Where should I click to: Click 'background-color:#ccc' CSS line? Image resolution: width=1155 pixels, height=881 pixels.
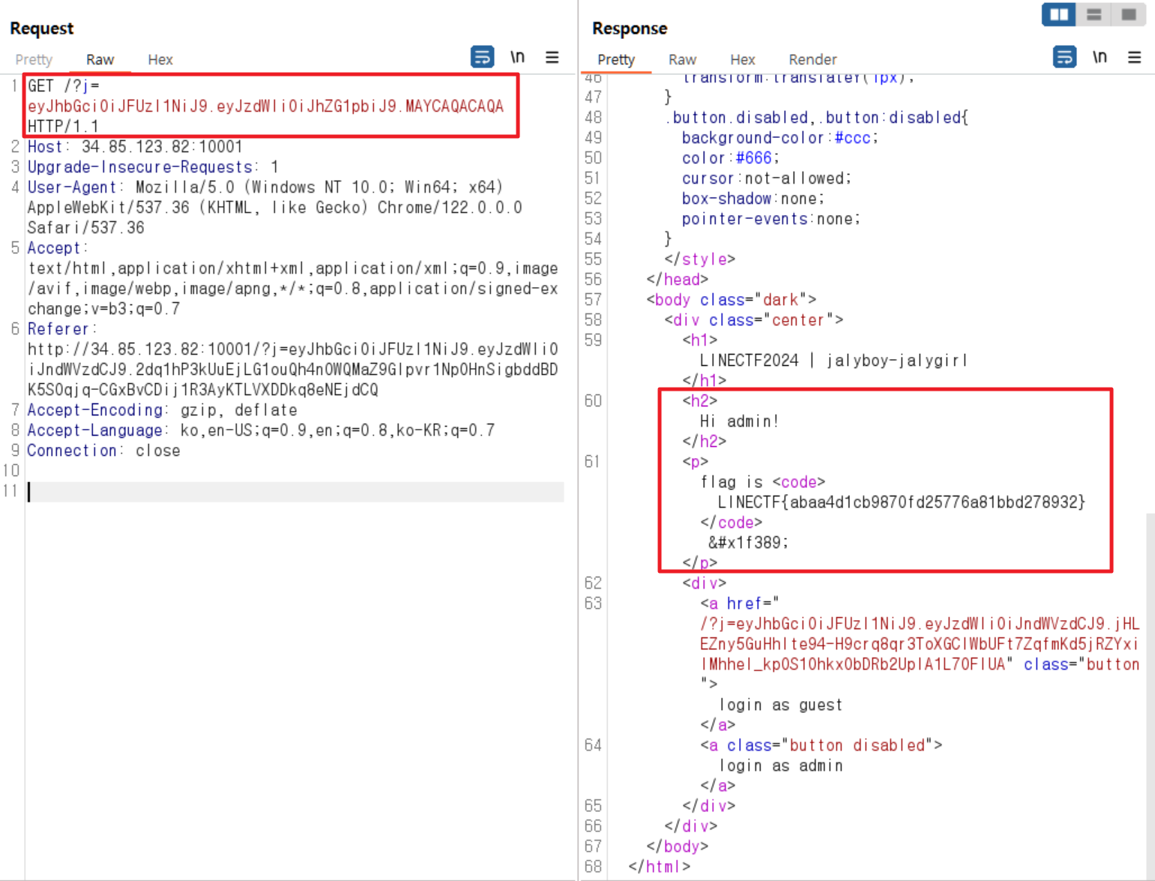(779, 138)
